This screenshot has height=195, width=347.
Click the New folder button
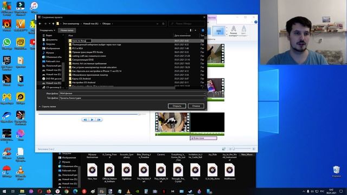[67, 30]
